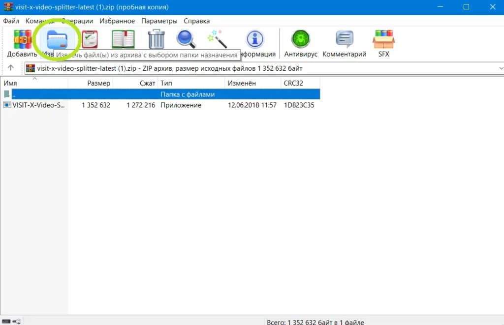Screen dimensions: 504x325
Task: Sort files by CRC32 column header
Action: (x=301, y=83)
